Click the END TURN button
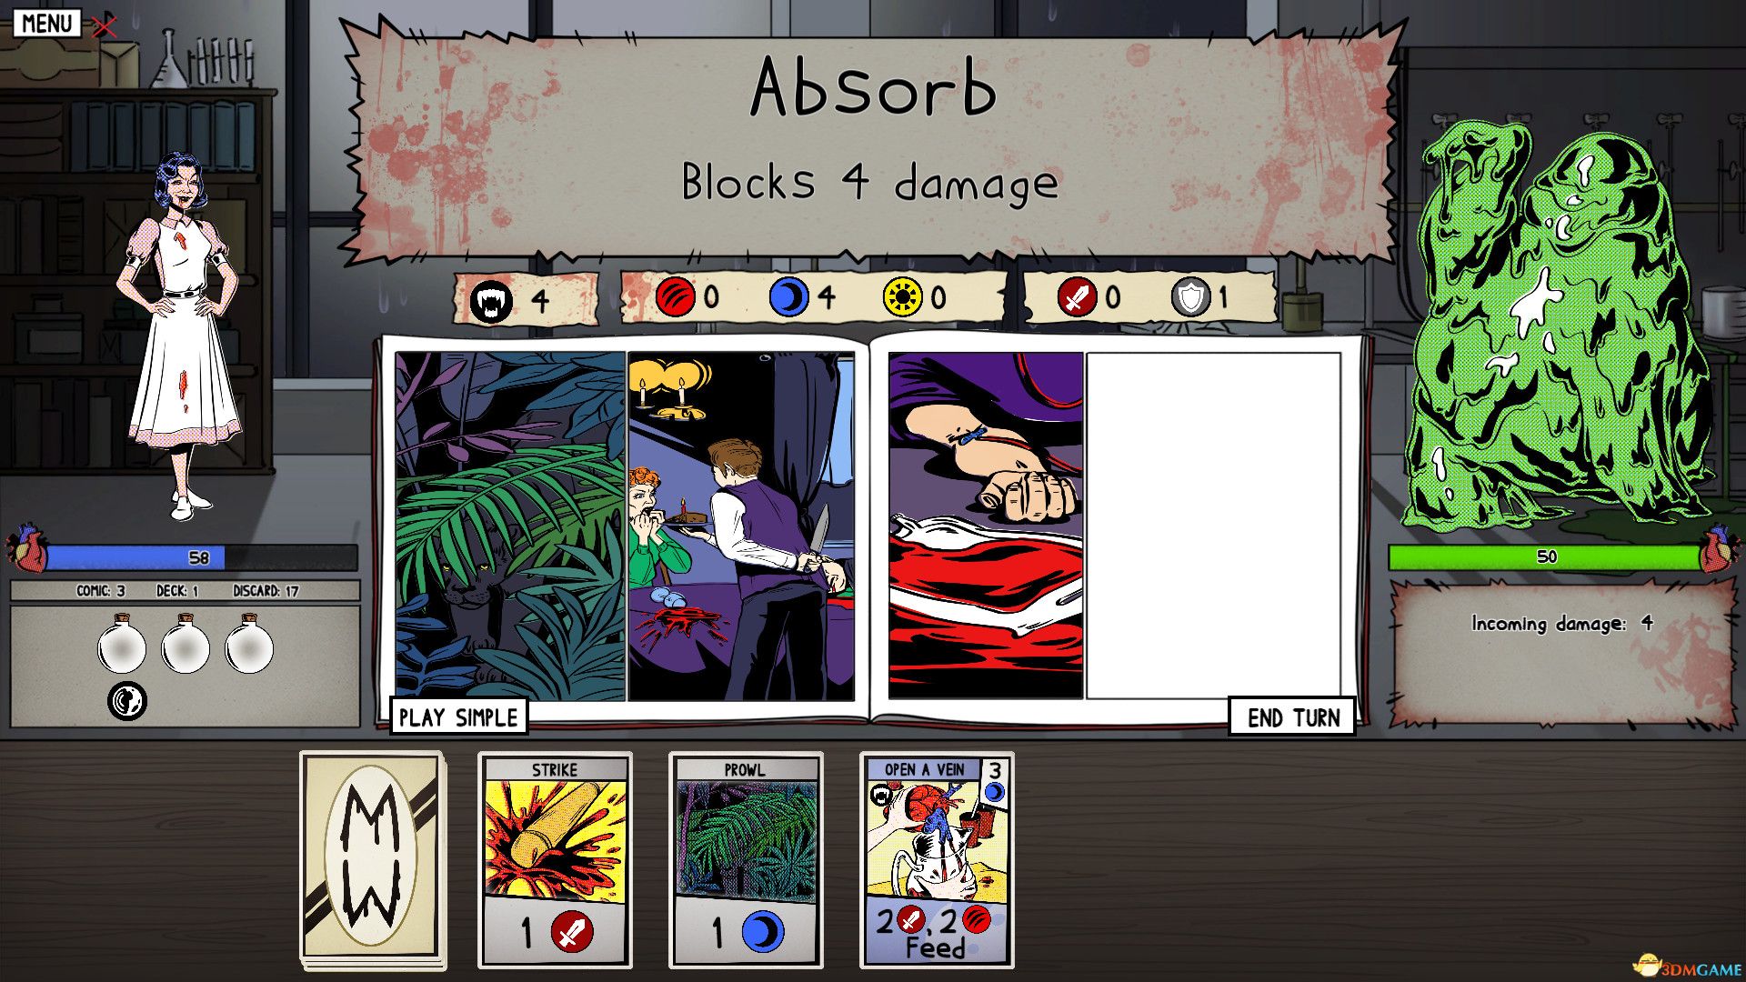 [1292, 716]
